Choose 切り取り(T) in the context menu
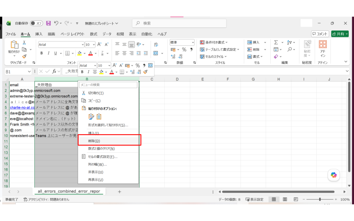The width and height of the screenshot is (354, 221). tap(108, 93)
